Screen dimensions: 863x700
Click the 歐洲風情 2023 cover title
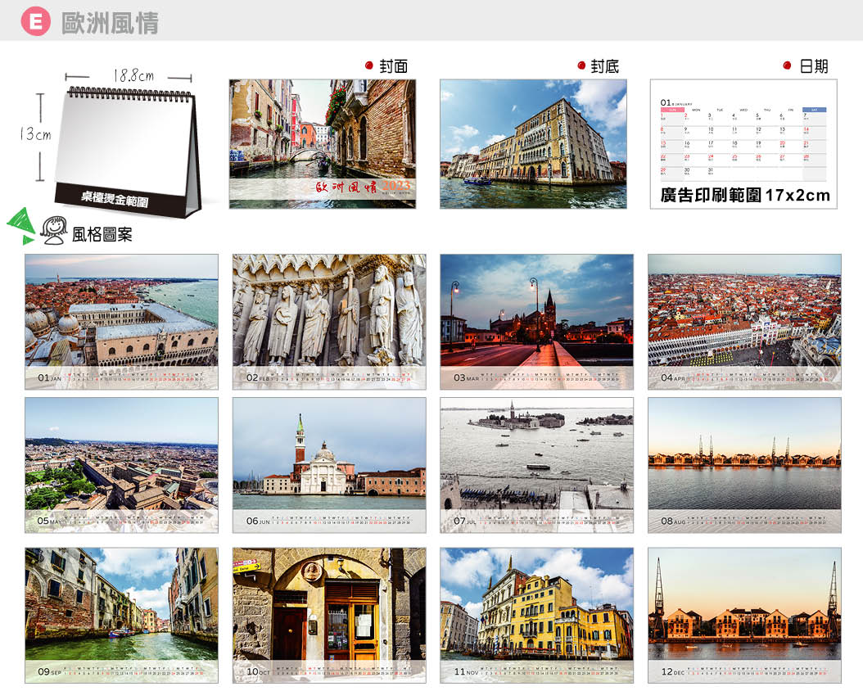(x=363, y=187)
